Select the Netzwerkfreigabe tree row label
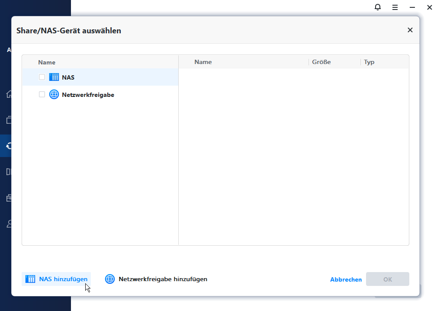Viewport: 437px width, 311px height. [x=88, y=95]
